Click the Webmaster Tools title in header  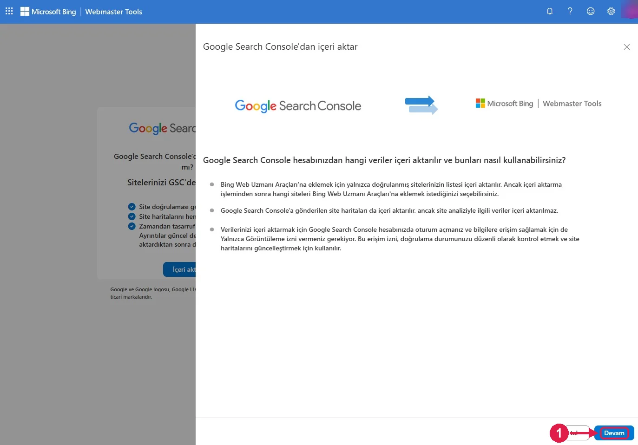[x=113, y=12]
